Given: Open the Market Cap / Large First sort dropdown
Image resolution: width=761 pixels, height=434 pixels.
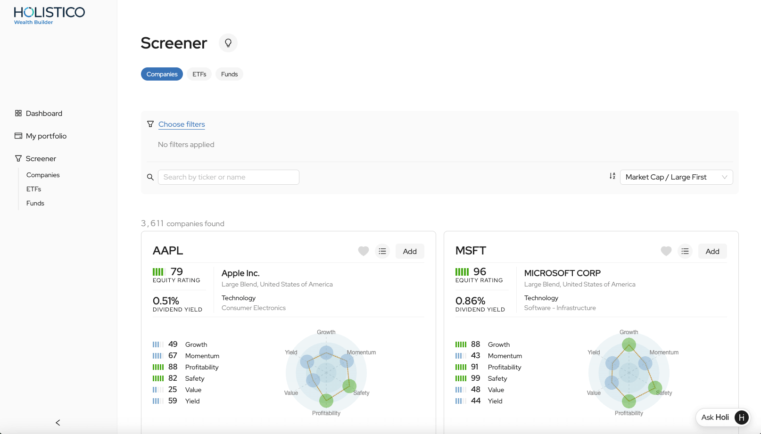Looking at the screenshot, I should point(677,177).
